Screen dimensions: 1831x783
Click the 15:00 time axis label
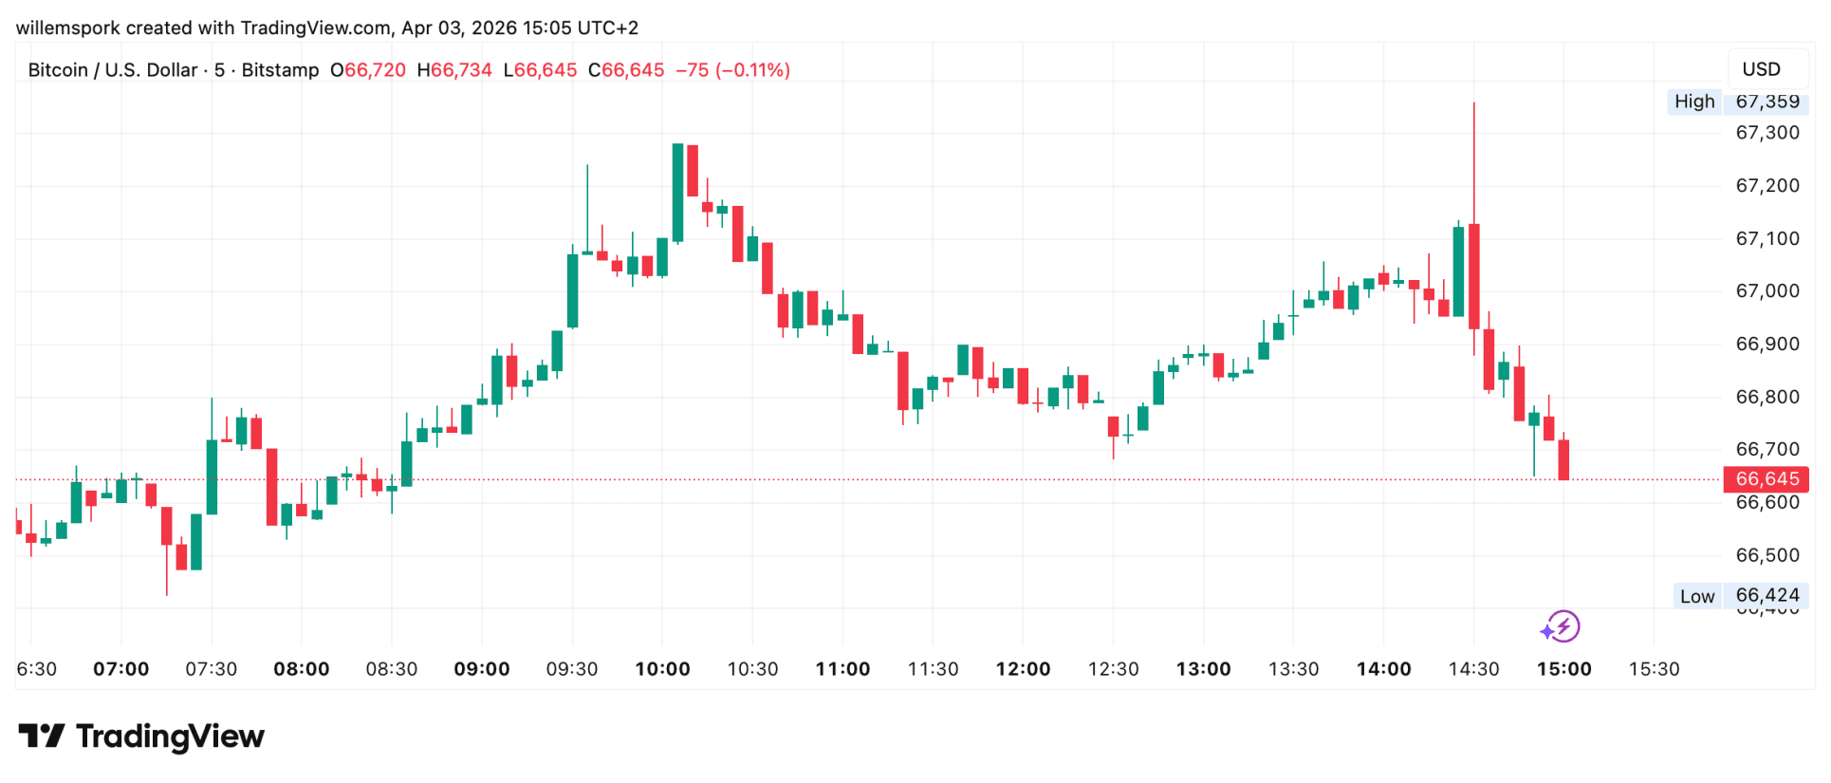coord(1563,669)
